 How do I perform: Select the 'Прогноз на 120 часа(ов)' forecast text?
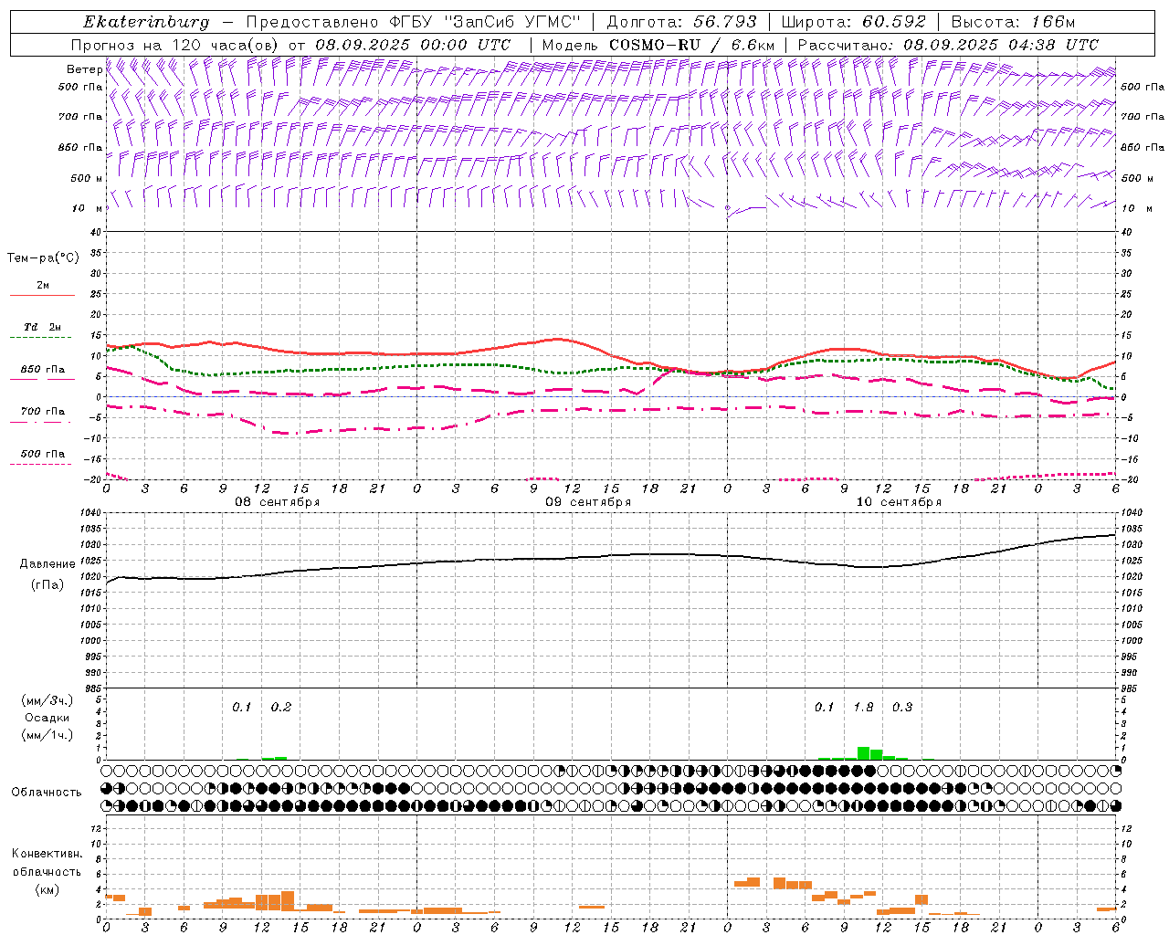[x=175, y=45]
